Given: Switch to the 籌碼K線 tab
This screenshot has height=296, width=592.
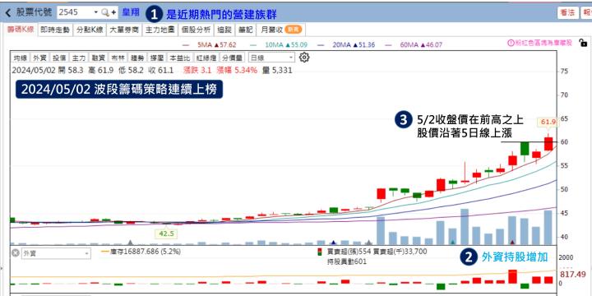Looking at the screenshot, I should 21,30.
